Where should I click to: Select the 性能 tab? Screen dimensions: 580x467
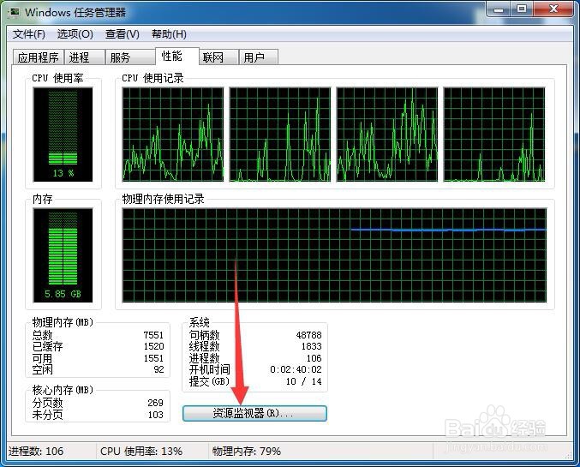point(176,57)
